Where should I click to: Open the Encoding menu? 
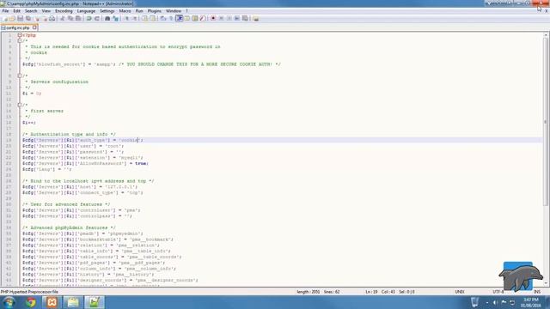coord(64,11)
